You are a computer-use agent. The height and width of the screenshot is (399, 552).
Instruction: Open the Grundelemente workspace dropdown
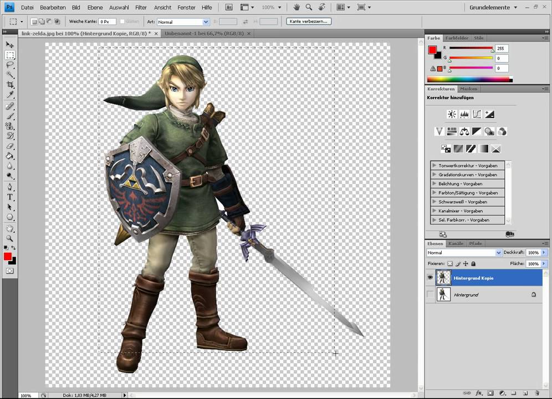pyautogui.click(x=493, y=7)
